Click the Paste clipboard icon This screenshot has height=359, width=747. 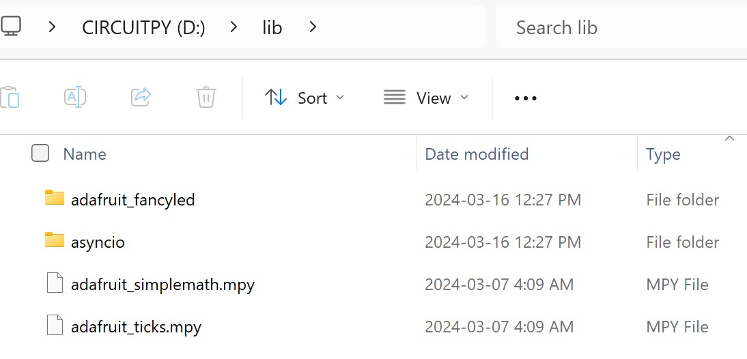10,98
